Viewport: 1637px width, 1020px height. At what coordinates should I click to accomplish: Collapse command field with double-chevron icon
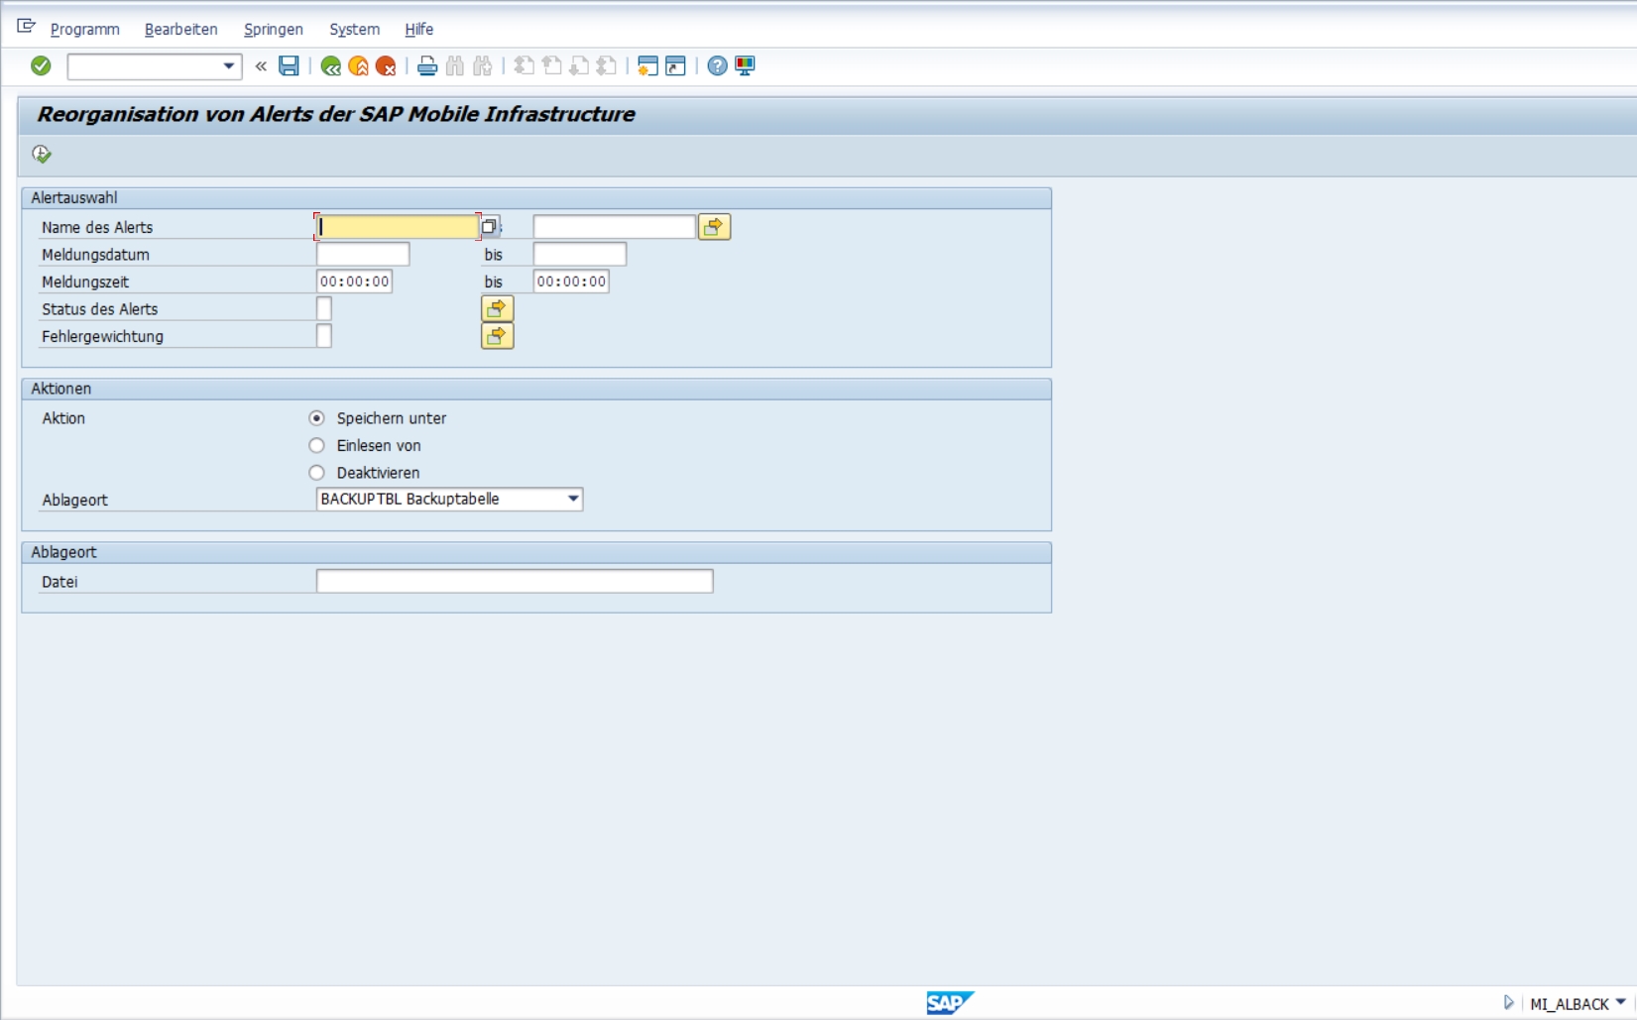[261, 66]
